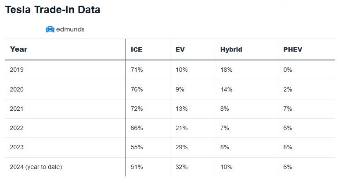
Task: Click the 18% Hybrid value for 2019
Action: pyautogui.click(x=227, y=70)
